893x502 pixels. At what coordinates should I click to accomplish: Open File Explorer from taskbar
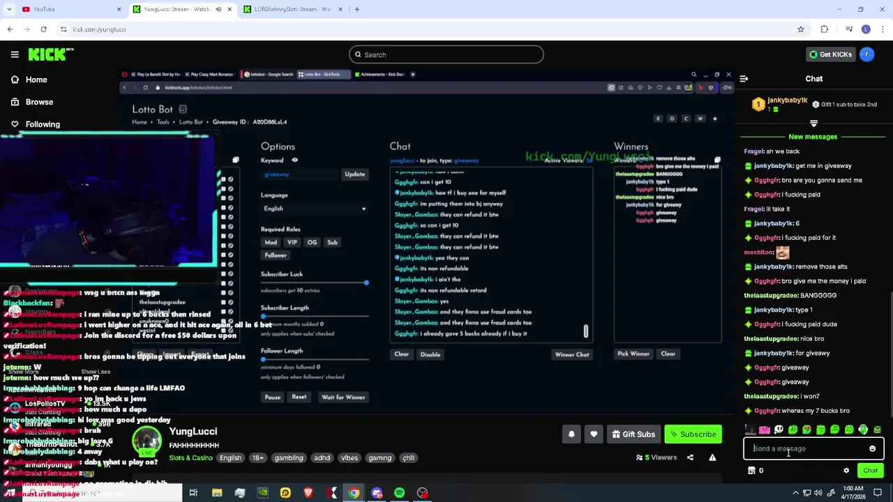tap(217, 493)
